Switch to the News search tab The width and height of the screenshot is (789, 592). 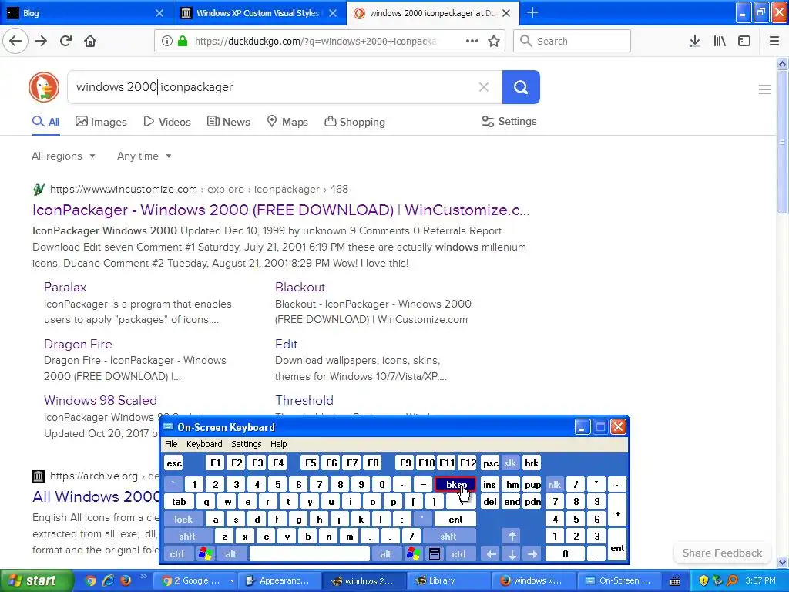tap(228, 122)
